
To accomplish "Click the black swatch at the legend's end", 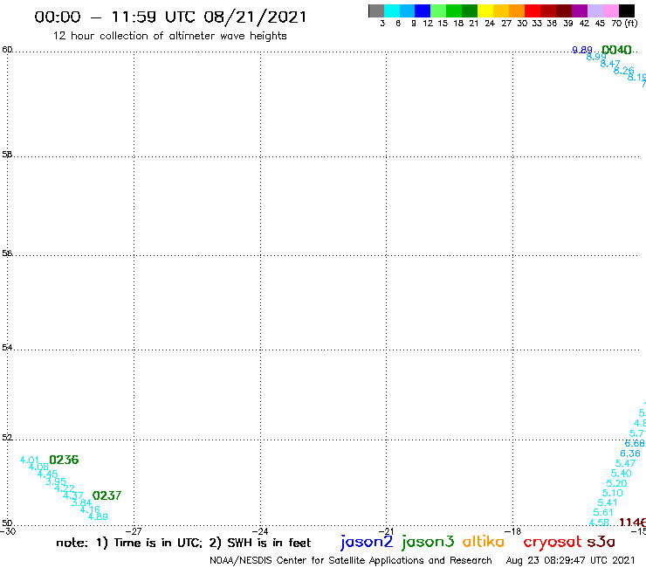I will 627,10.
